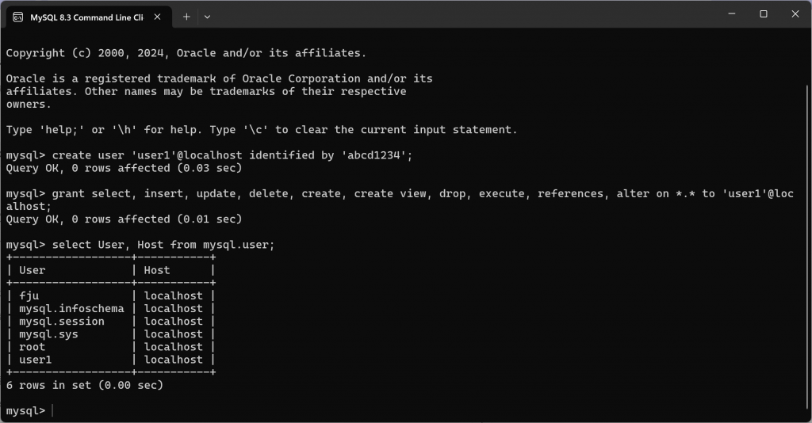The image size is (812, 423).
Task: Click the Copyright (c) 2000, 2024 line
Action: click(186, 53)
